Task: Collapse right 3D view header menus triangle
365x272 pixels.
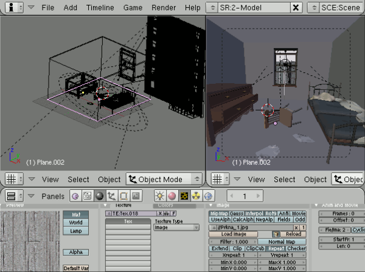Action: (237, 179)
